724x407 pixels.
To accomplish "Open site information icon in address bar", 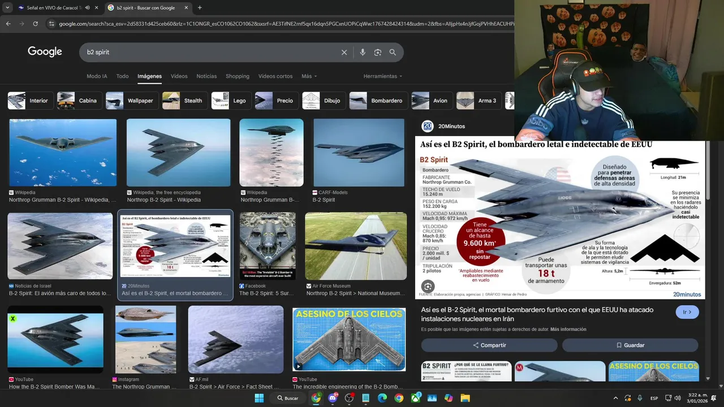I will pos(51,24).
